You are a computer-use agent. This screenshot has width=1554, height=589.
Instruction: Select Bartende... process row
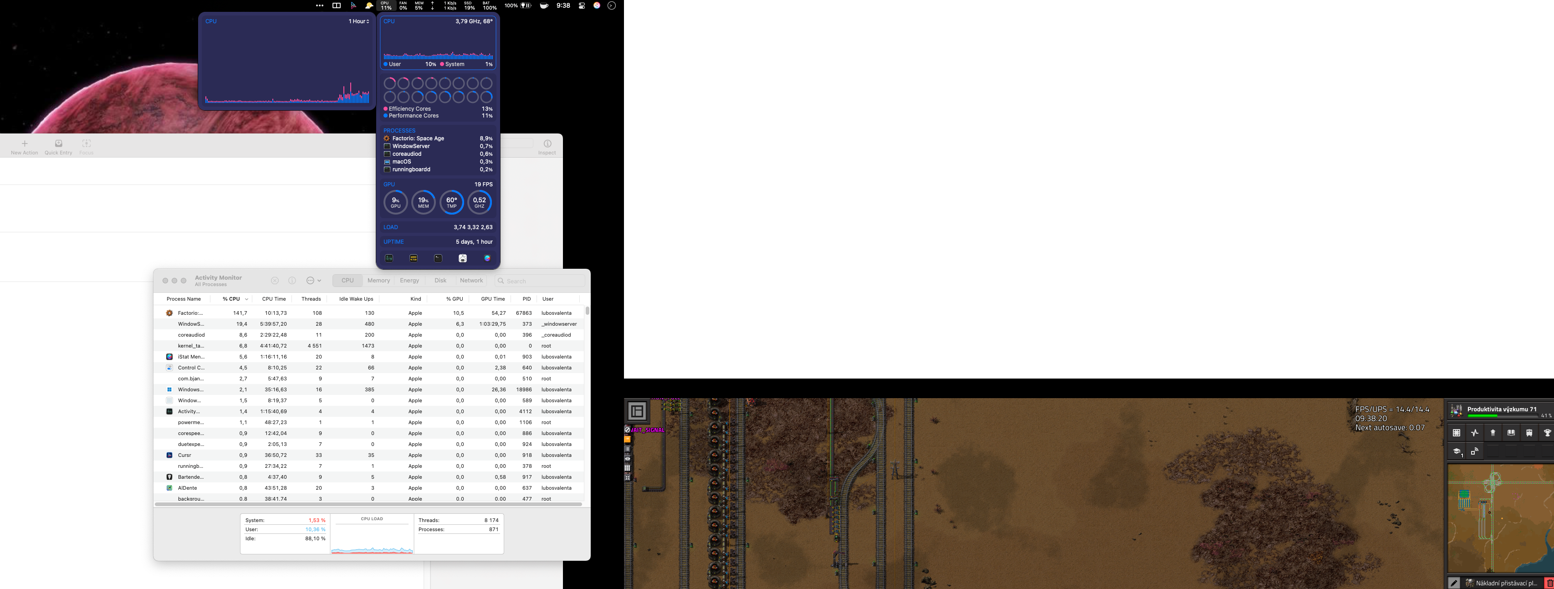pos(368,477)
